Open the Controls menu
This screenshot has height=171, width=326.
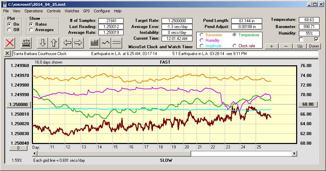54,11
